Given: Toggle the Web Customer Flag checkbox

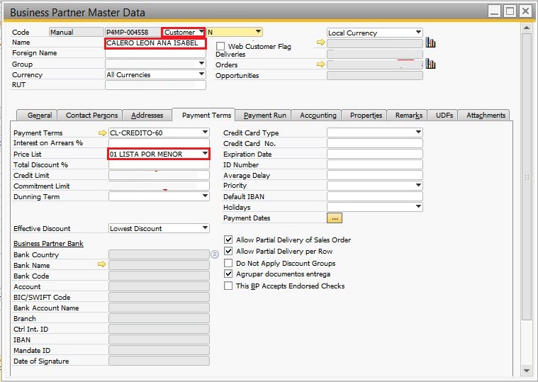Looking at the screenshot, I should [220, 46].
